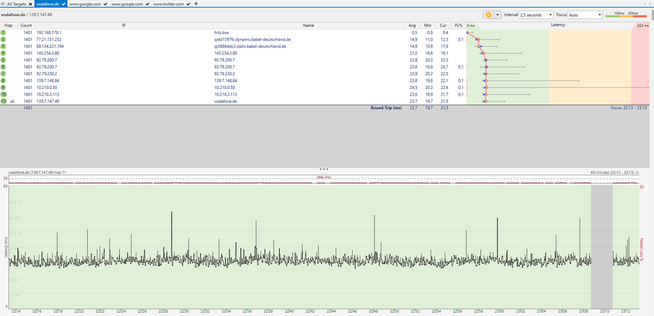Click the hop 1 green status circle
Viewport: 654px width, 316px height.
(x=3, y=32)
